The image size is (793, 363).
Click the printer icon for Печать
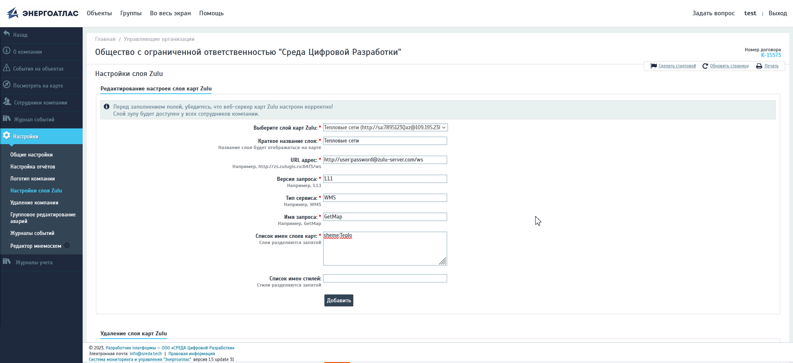[759, 66]
